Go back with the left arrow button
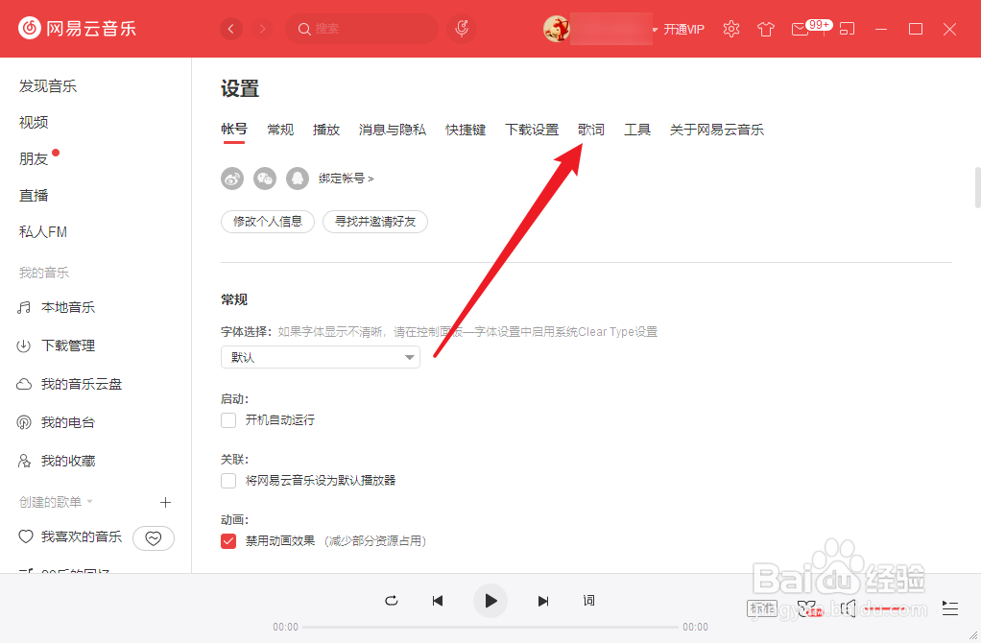This screenshot has width=981, height=643. [x=231, y=29]
